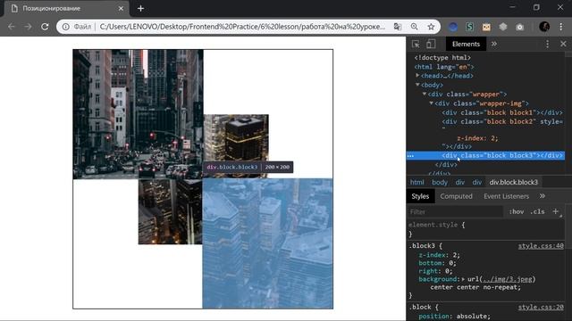Add a new style rule with plus
Image resolution: width=572 pixels, height=321 pixels.
[556, 211]
